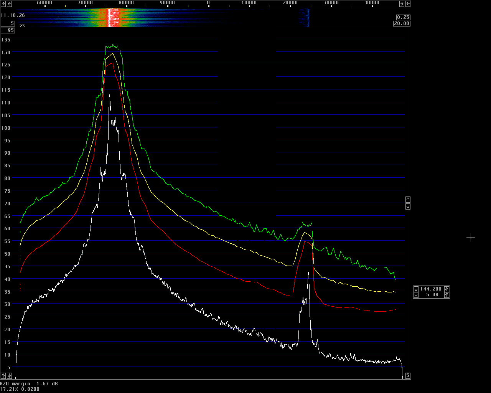
Task: Click up arrow at spectrum's bottom-left corner
Action: tap(3, 375)
